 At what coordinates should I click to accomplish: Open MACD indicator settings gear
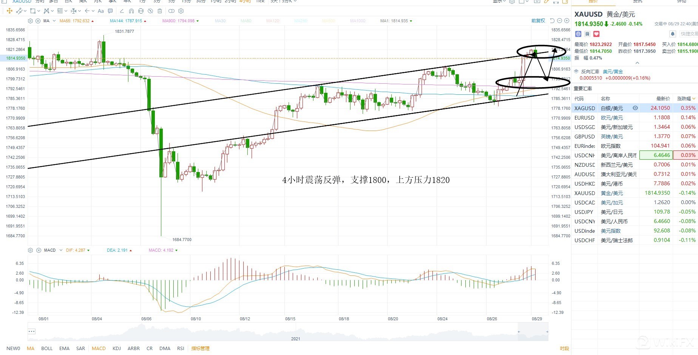[31, 250]
